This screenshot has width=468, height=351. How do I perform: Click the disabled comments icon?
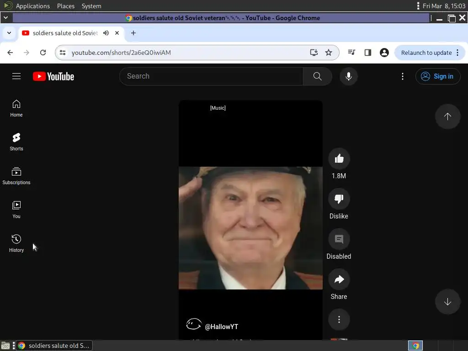pyautogui.click(x=339, y=239)
